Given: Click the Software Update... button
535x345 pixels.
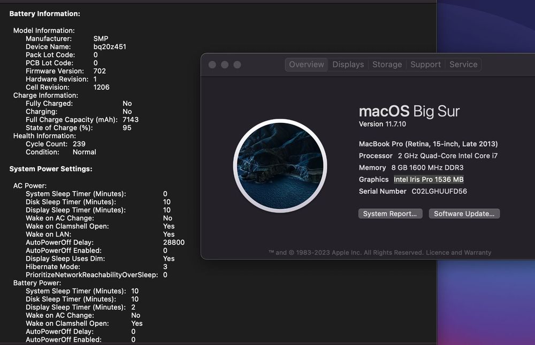Looking at the screenshot, I should point(464,214).
